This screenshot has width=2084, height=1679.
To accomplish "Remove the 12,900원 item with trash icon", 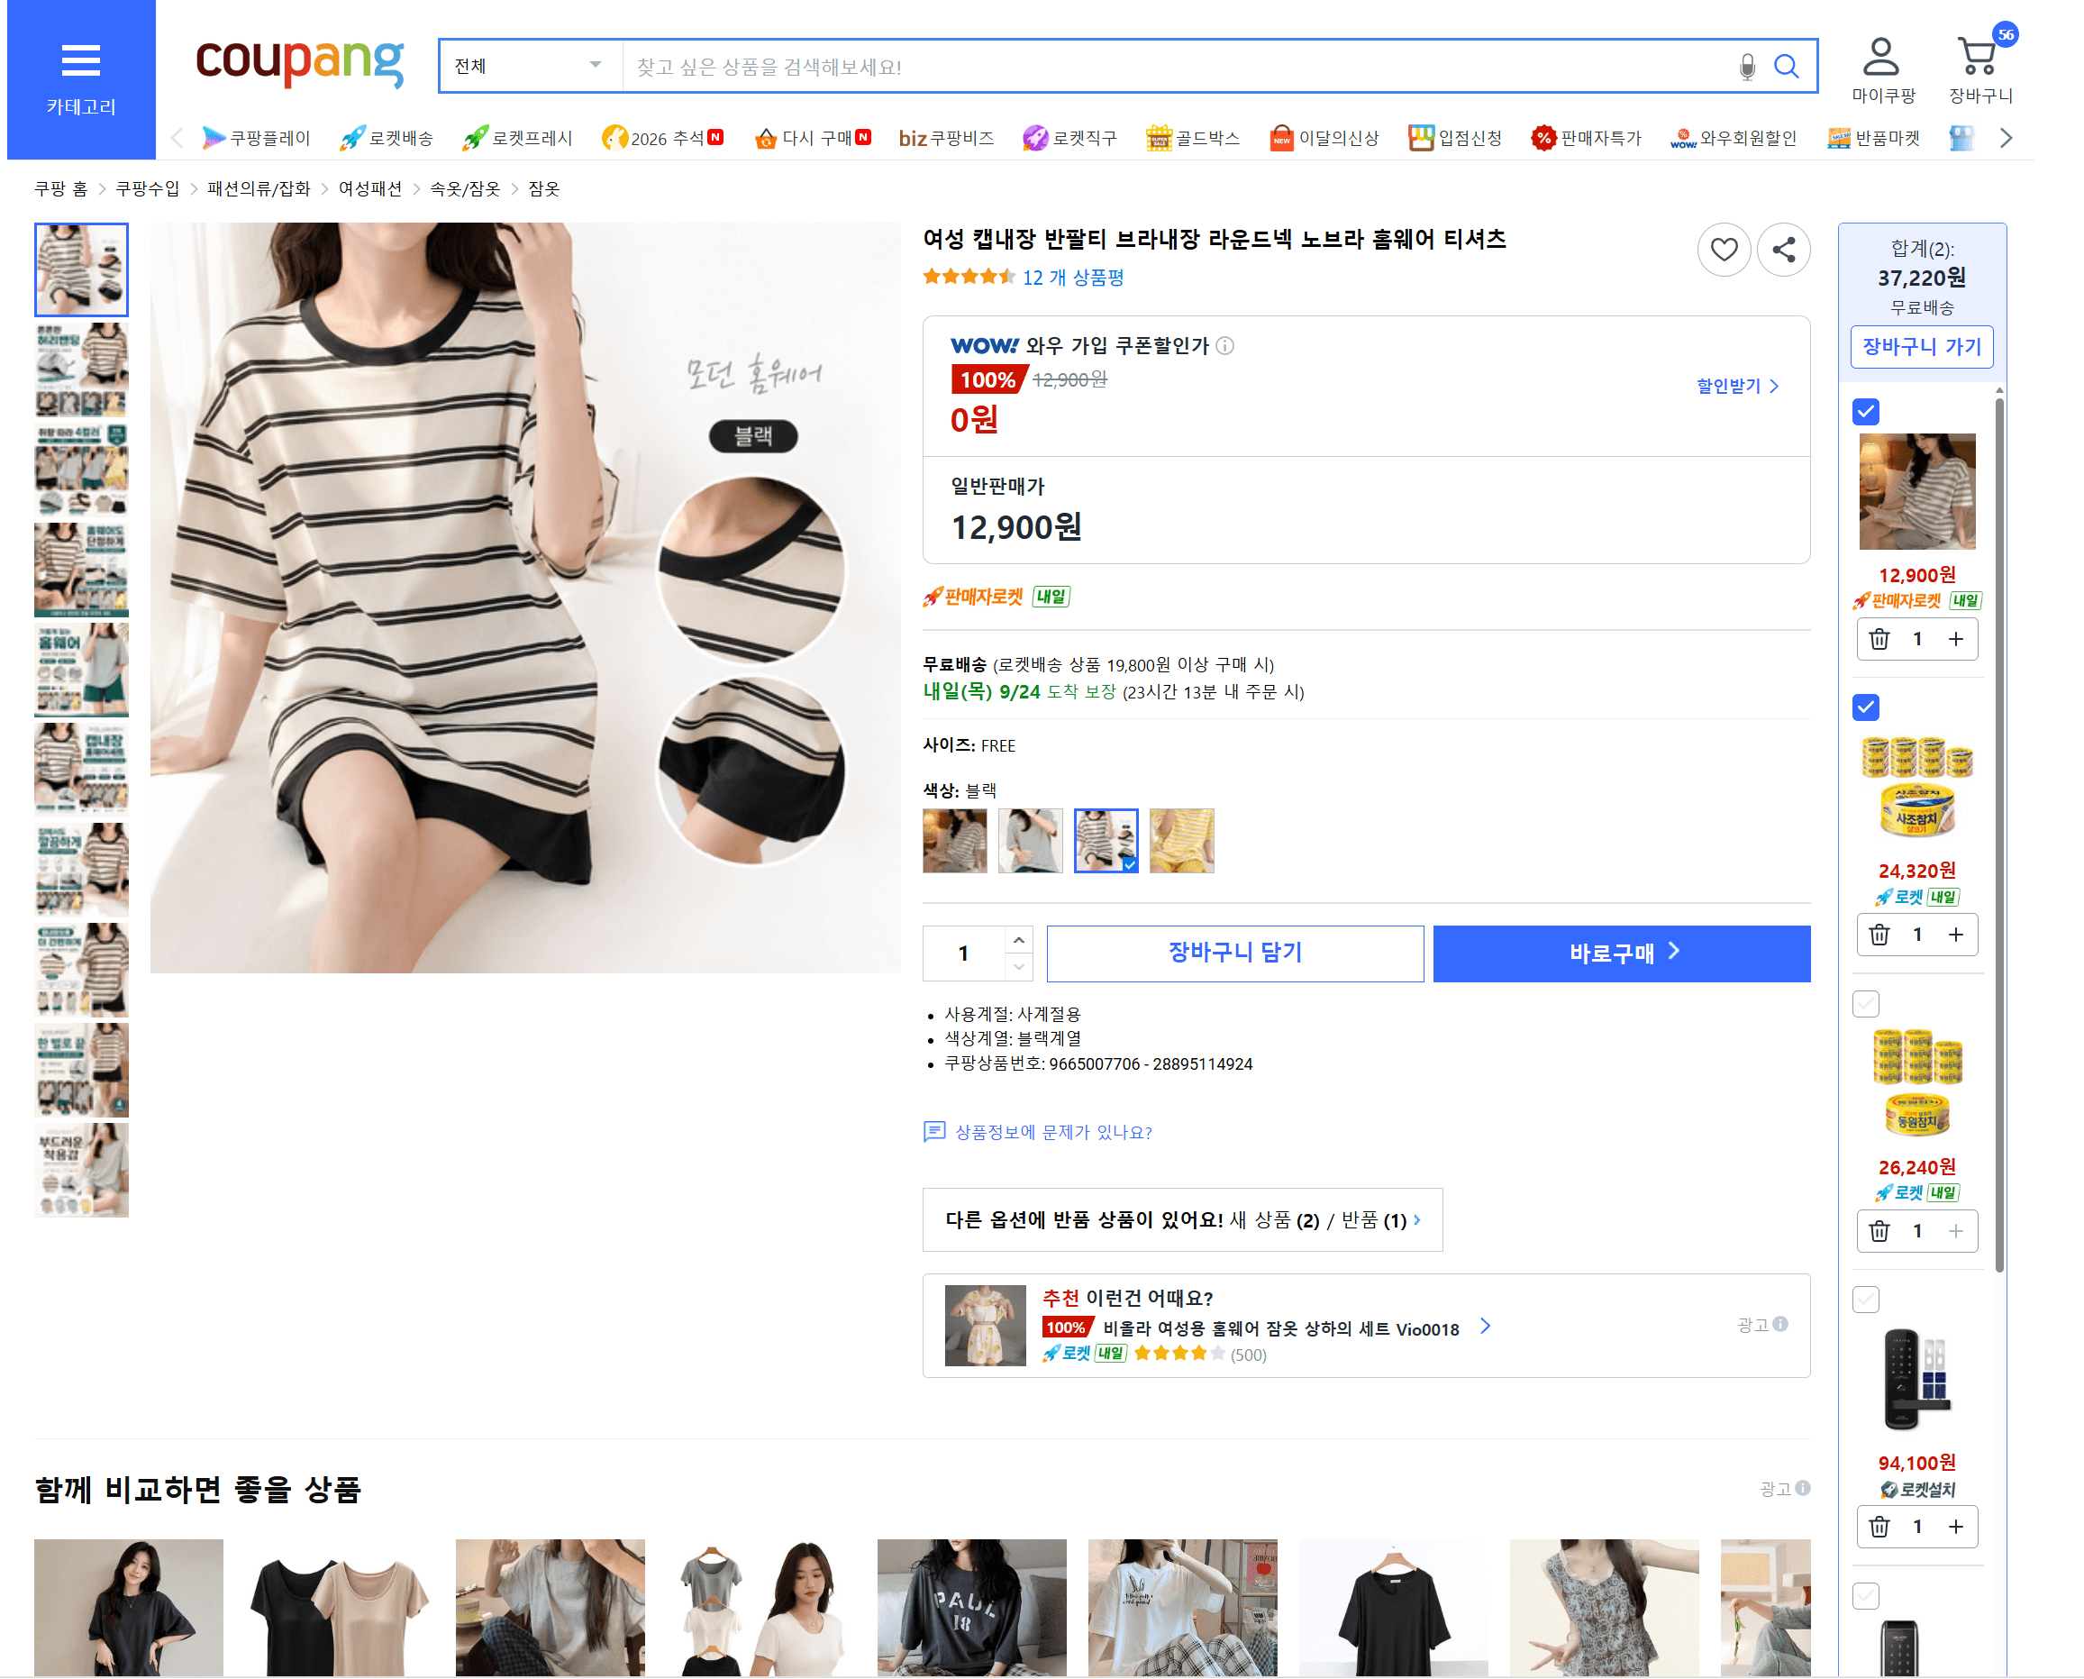I will [x=1878, y=639].
